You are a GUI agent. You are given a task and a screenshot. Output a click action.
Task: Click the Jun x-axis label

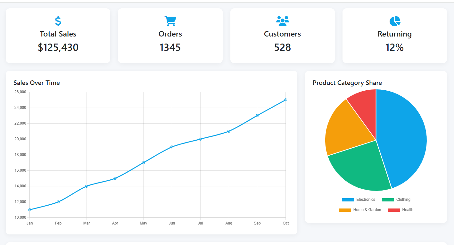point(172,223)
